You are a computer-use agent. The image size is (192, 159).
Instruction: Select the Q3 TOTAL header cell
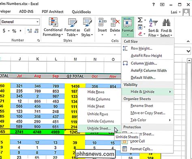point(75,76)
